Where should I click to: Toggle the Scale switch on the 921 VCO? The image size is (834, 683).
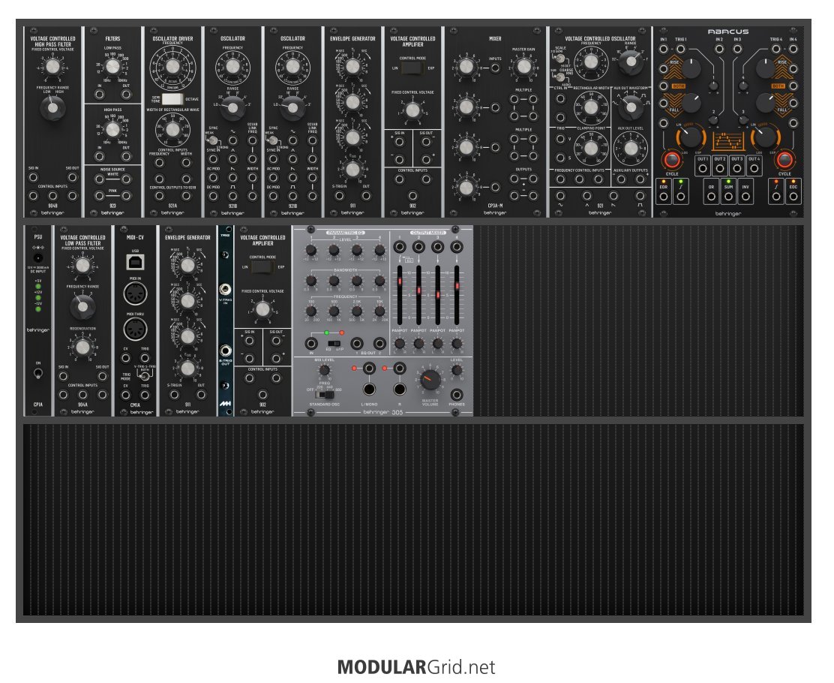tap(559, 58)
